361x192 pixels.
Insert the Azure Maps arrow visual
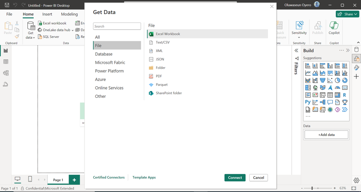point(330,88)
